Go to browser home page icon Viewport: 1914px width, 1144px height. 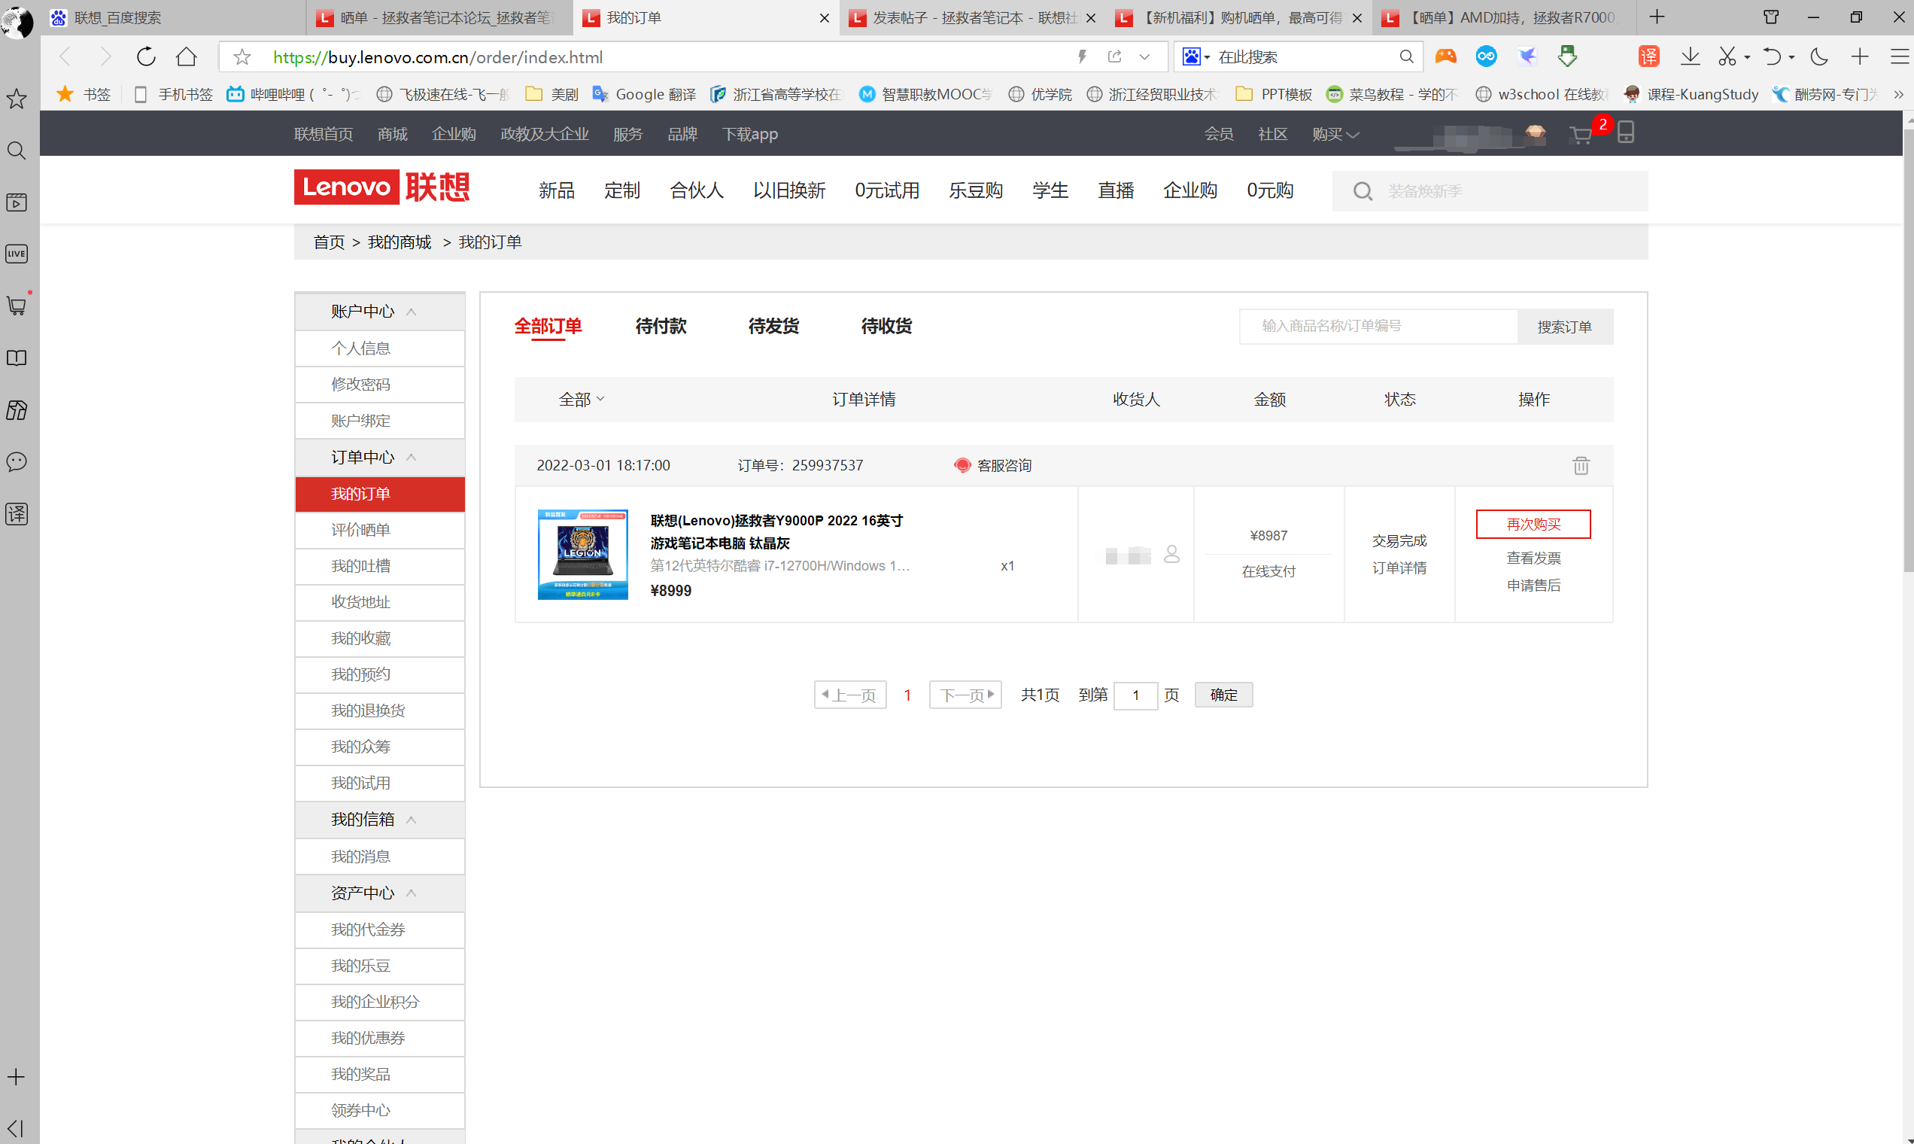coord(186,56)
